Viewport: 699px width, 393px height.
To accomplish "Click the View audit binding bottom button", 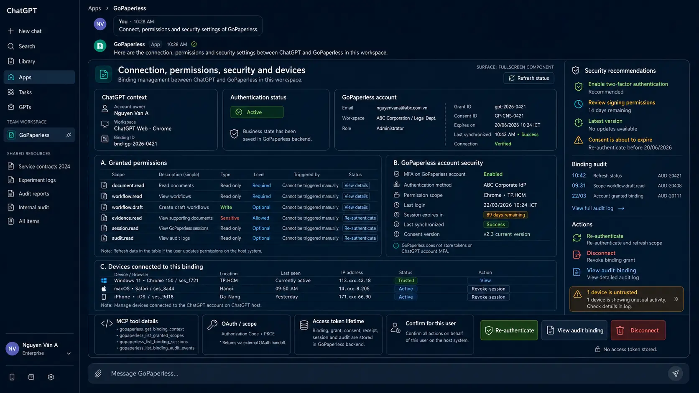I will (x=574, y=330).
